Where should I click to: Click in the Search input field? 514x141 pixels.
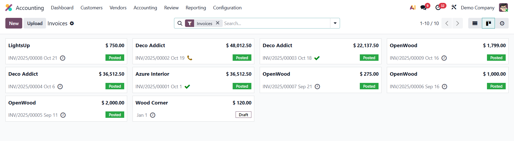tap(276, 23)
